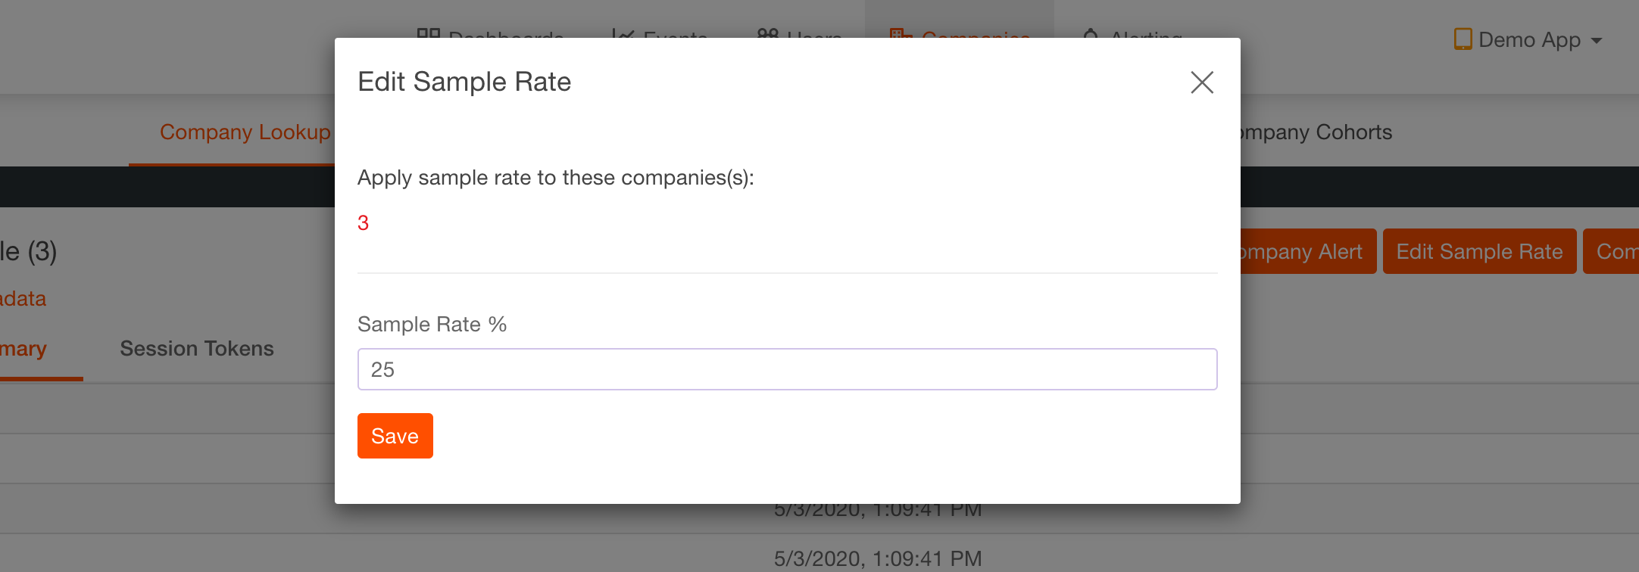Click the Demo App tablet icon

1463,39
